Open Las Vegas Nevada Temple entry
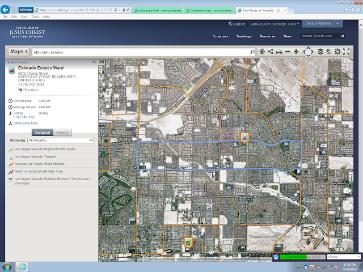 [35, 156]
